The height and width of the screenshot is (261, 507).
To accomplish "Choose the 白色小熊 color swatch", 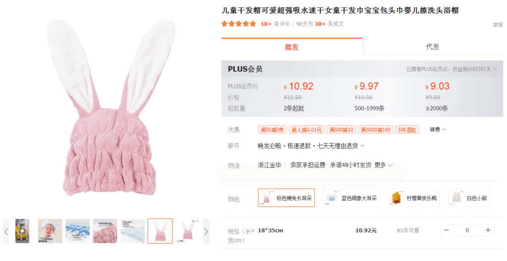I will coord(469,198).
